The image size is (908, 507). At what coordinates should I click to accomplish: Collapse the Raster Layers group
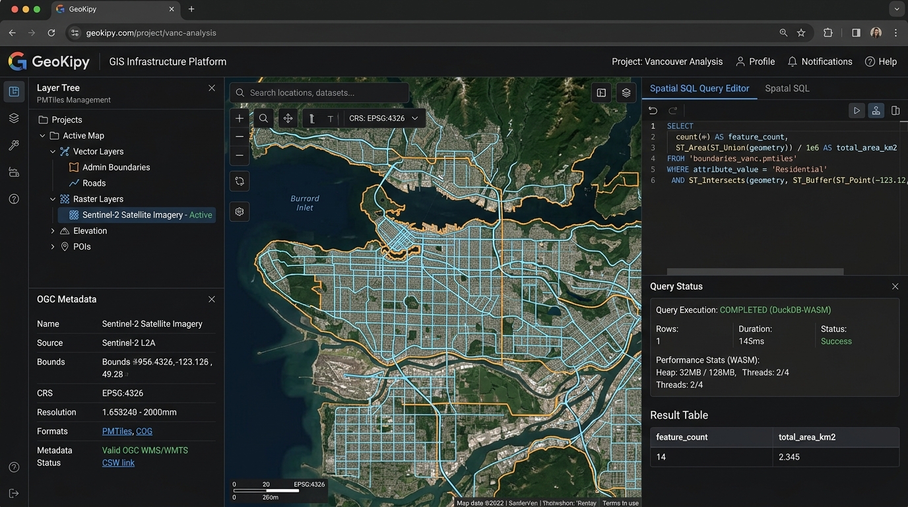pyautogui.click(x=53, y=199)
